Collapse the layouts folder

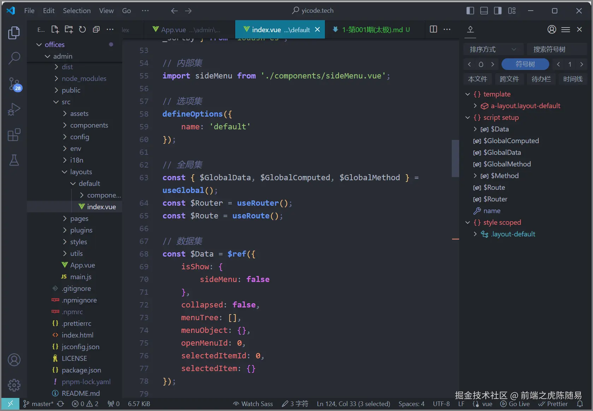click(x=65, y=172)
